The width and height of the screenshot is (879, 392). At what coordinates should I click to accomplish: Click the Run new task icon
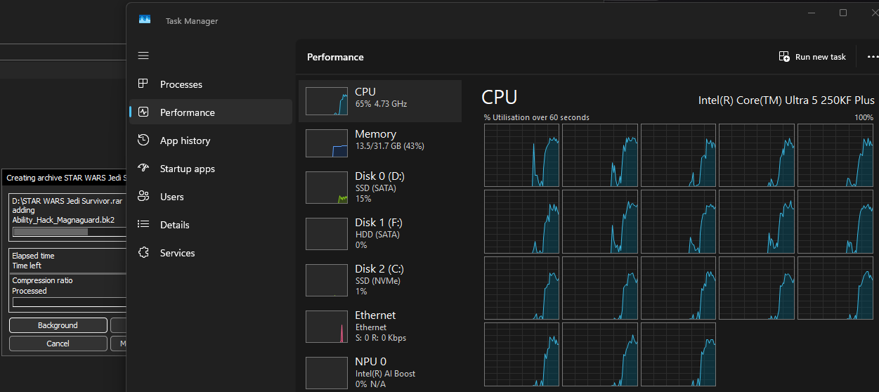784,57
